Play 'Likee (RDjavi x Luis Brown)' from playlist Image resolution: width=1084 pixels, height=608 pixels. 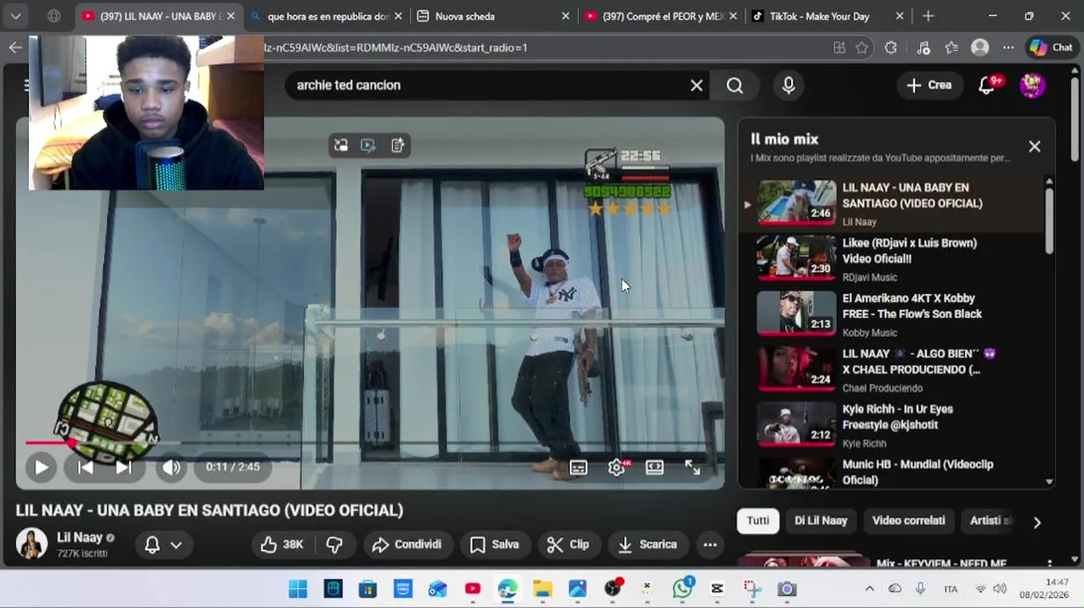pos(892,258)
